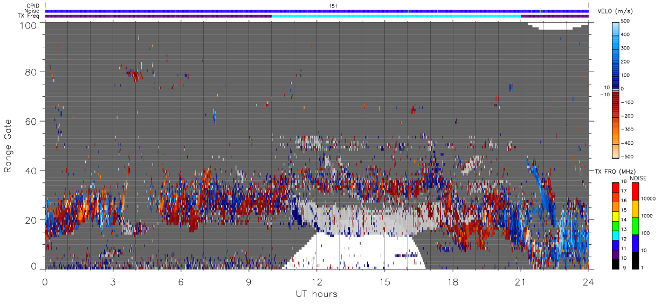This screenshot has width=662, height=305.
Task: Click the x-axis tick label '21'
Action: pyautogui.click(x=520, y=281)
